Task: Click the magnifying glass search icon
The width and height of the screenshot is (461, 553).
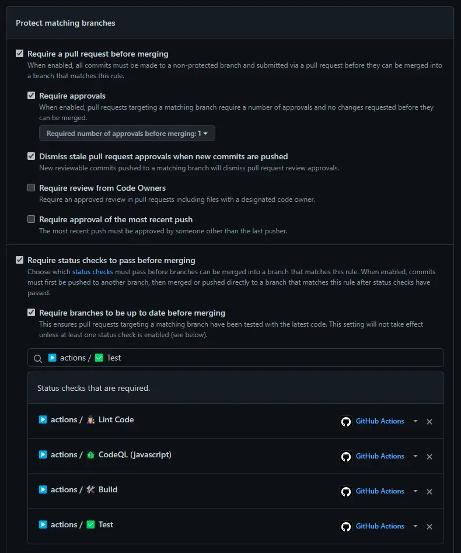Action: [x=38, y=358]
